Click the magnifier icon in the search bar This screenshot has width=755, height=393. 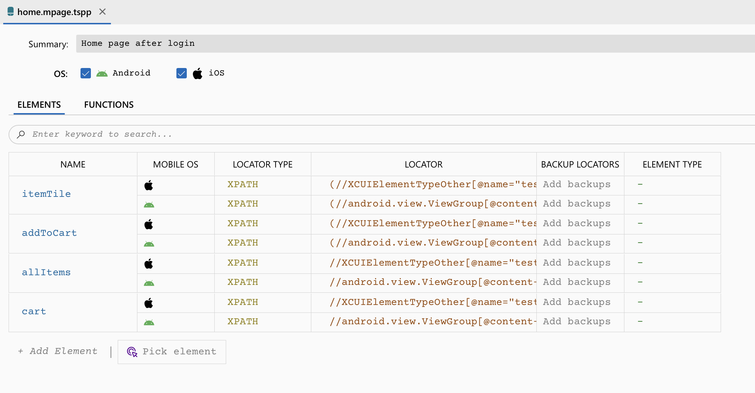pos(21,134)
